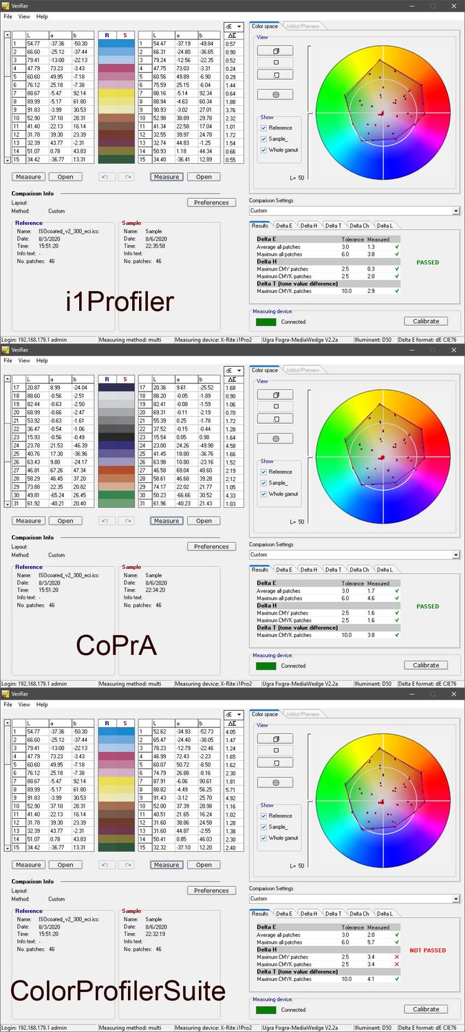465x1032 pixels.
Task: Switch to Delta E tab in i1Profiler window
Action: tap(284, 226)
